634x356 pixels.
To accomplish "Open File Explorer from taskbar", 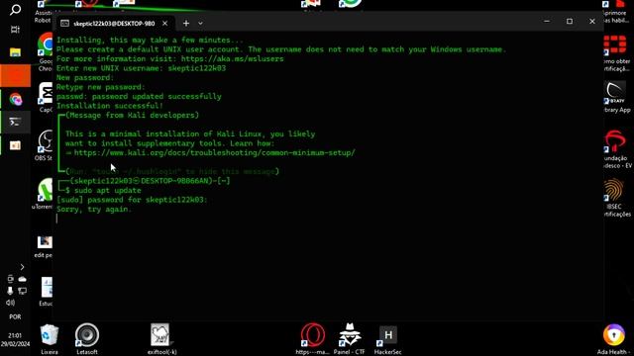I will [x=16, y=52].
